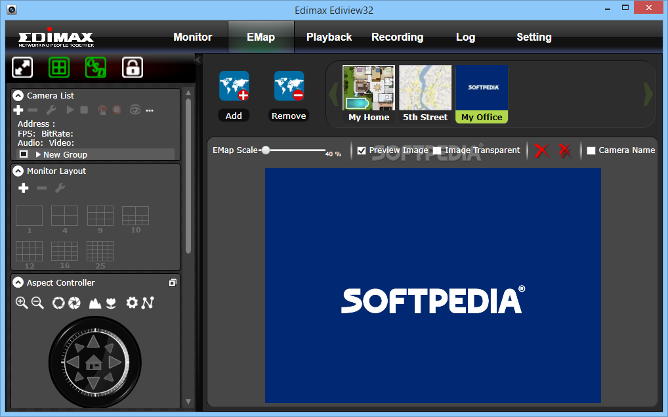Viewport: 668px width, 417px height.
Task: Click the Remove map button
Action: [289, 96]
